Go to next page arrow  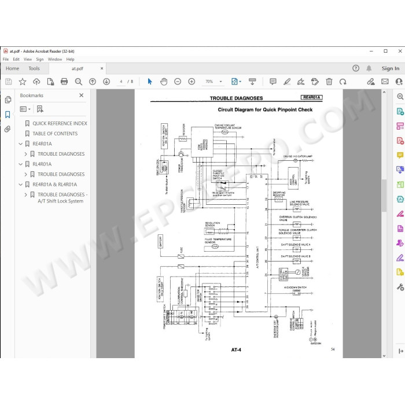(x=106, y=82)
